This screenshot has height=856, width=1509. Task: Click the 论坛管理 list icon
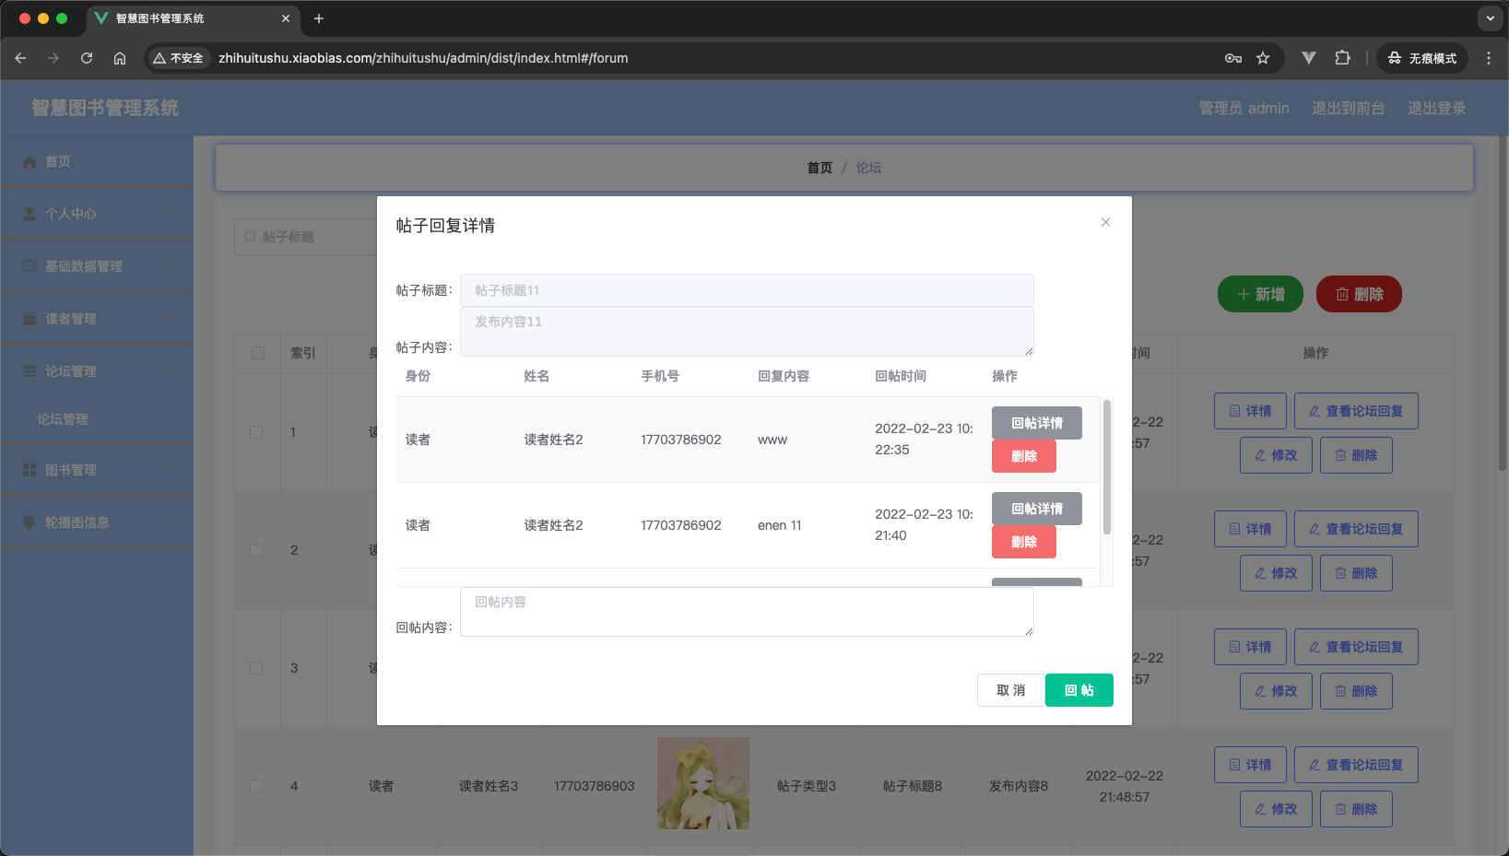[29, 371]
